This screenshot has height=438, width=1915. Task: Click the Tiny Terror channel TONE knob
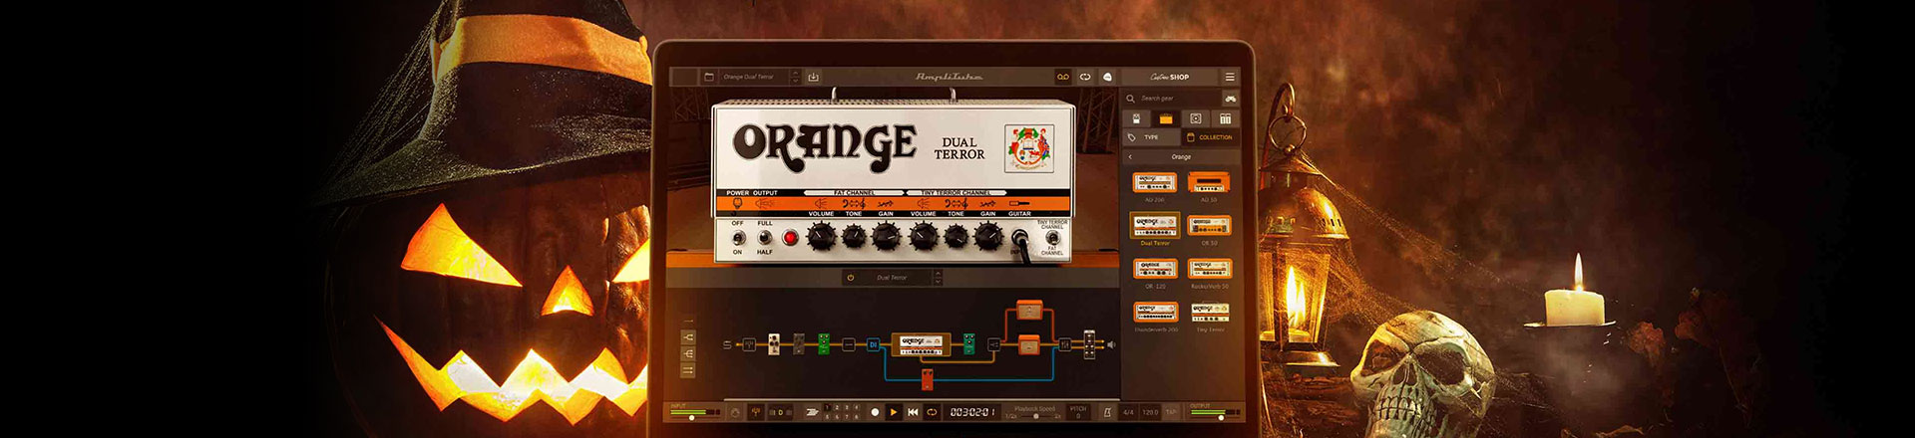tap(956, 236)
